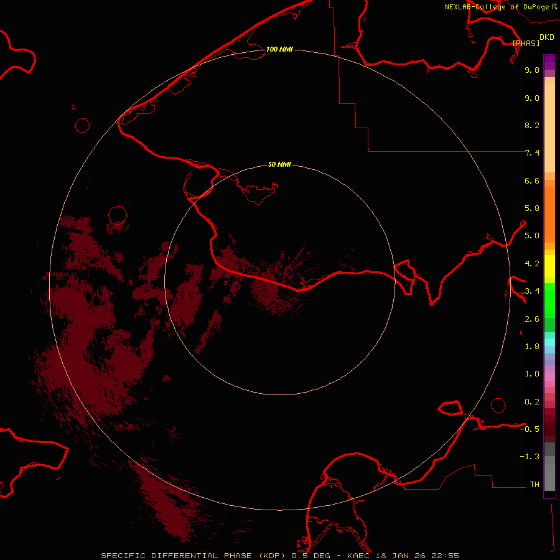This screenshot has height=560, width=560.
Task: Click the 9.0 scale value
Action: coord(532,98)
